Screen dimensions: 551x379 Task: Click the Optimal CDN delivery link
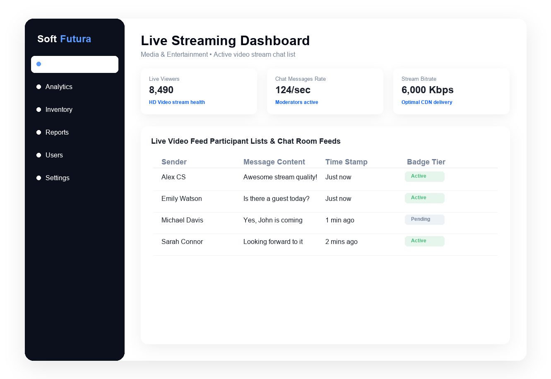(x=427, y=102)
